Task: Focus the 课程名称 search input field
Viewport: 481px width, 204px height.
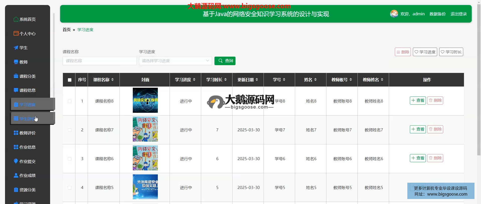Action: 99,61
